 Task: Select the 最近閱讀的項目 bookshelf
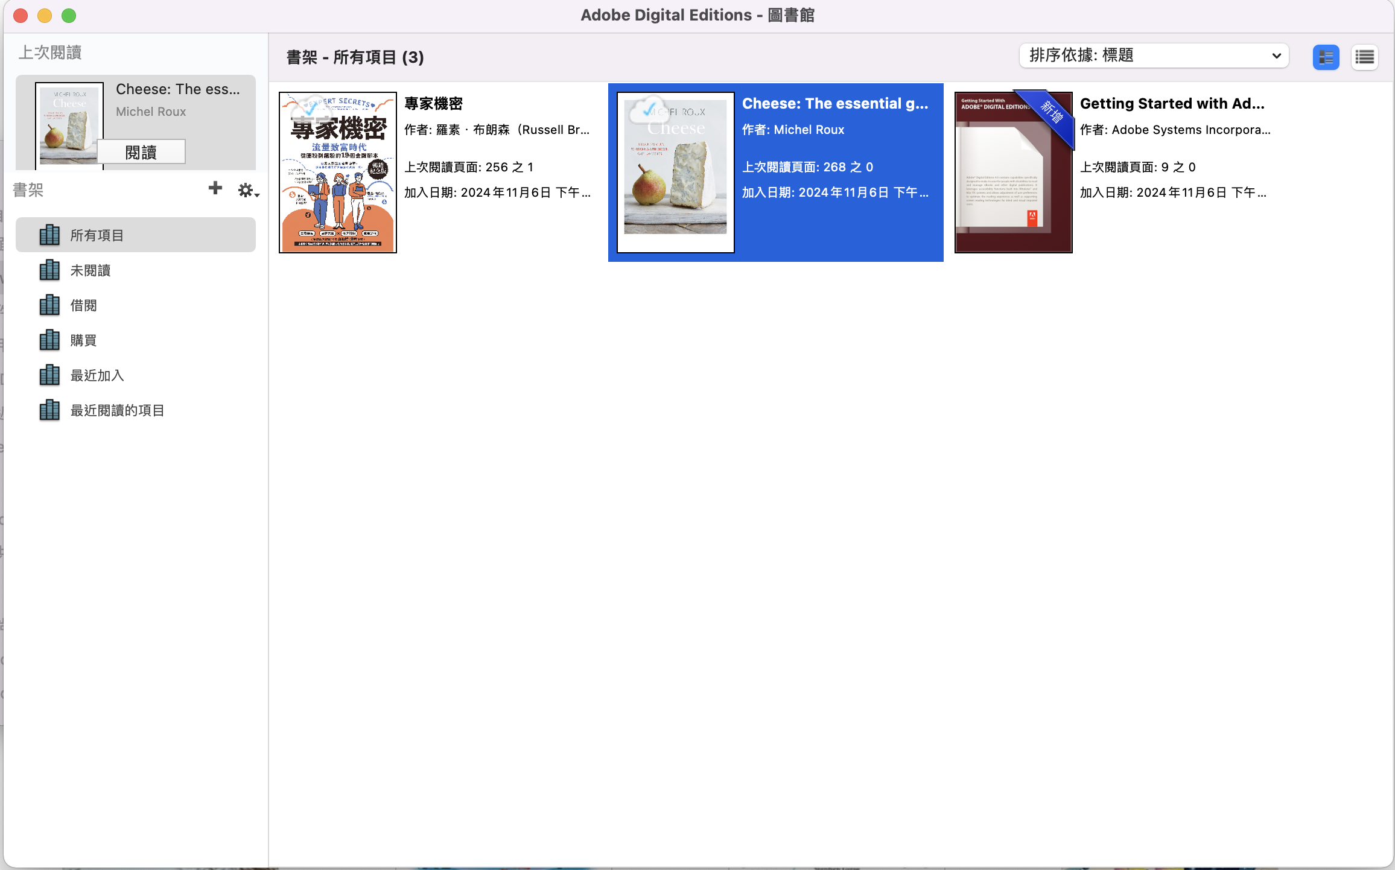136,410
